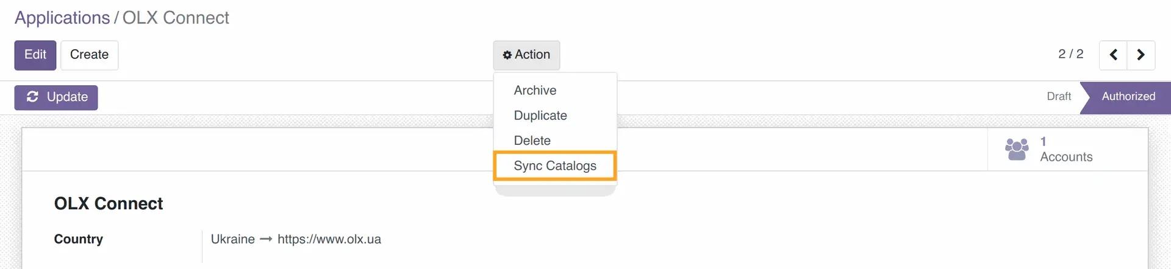
Task: Select Archive from Action menu
Action: (x=535, y=90)
